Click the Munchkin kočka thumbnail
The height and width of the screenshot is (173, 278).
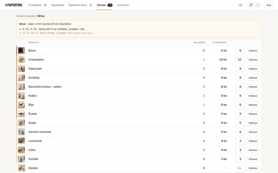[22, 87]
